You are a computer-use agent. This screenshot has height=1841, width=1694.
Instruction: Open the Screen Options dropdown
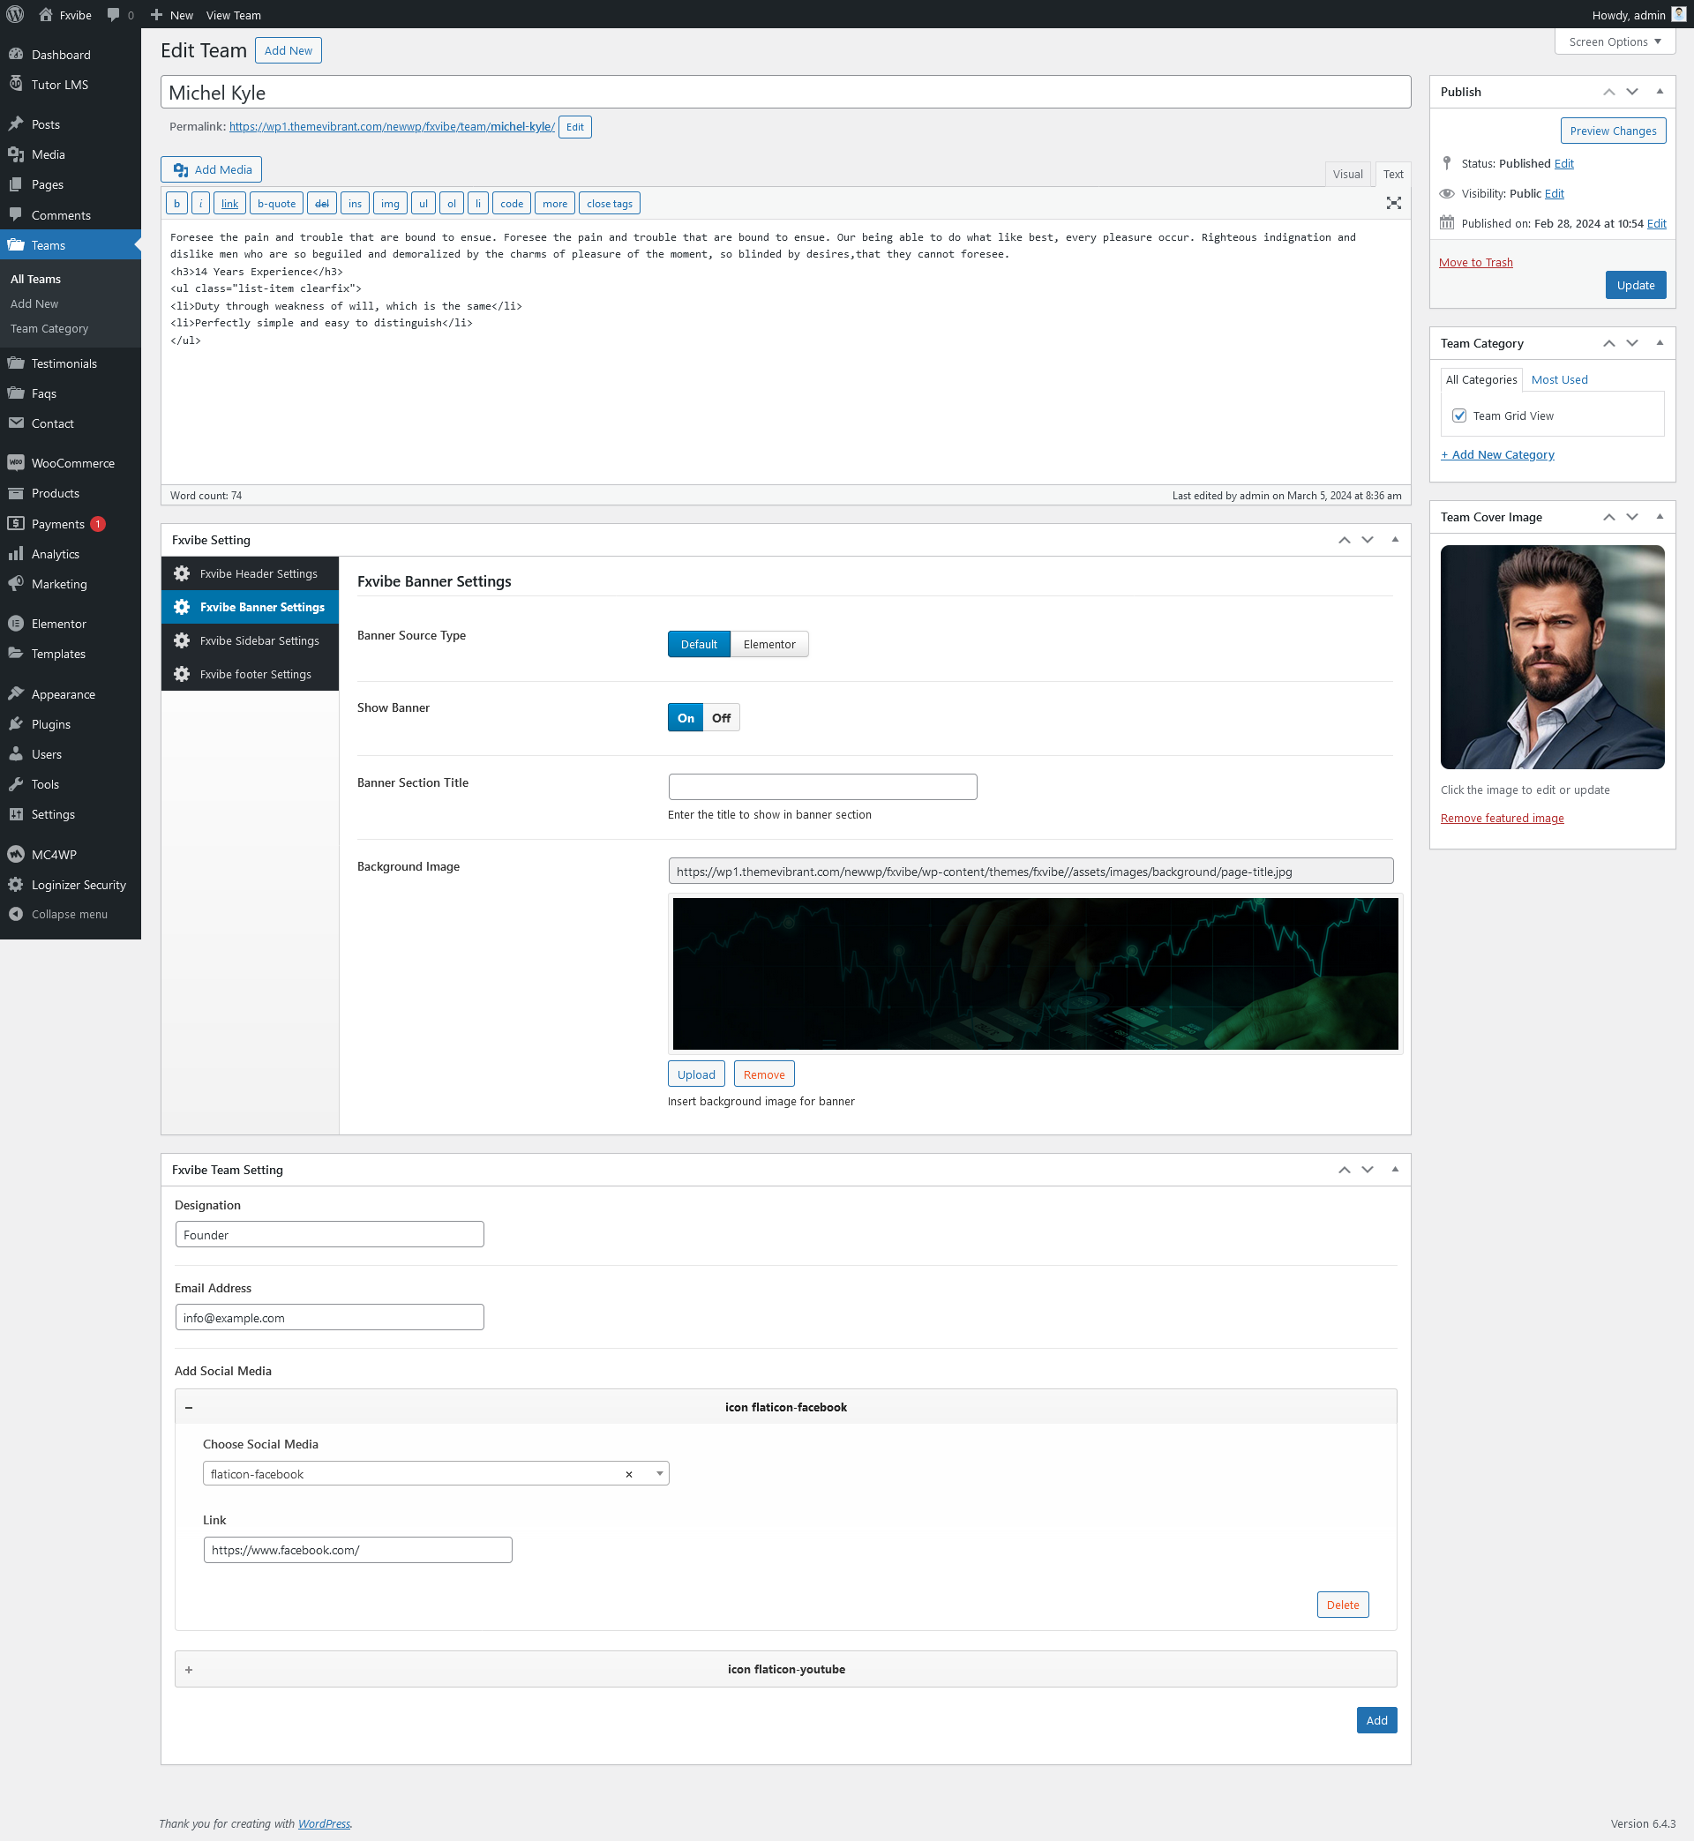click(1615, 42)
